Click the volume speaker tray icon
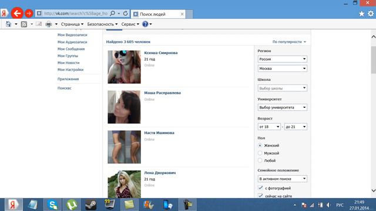 point(328,205)
